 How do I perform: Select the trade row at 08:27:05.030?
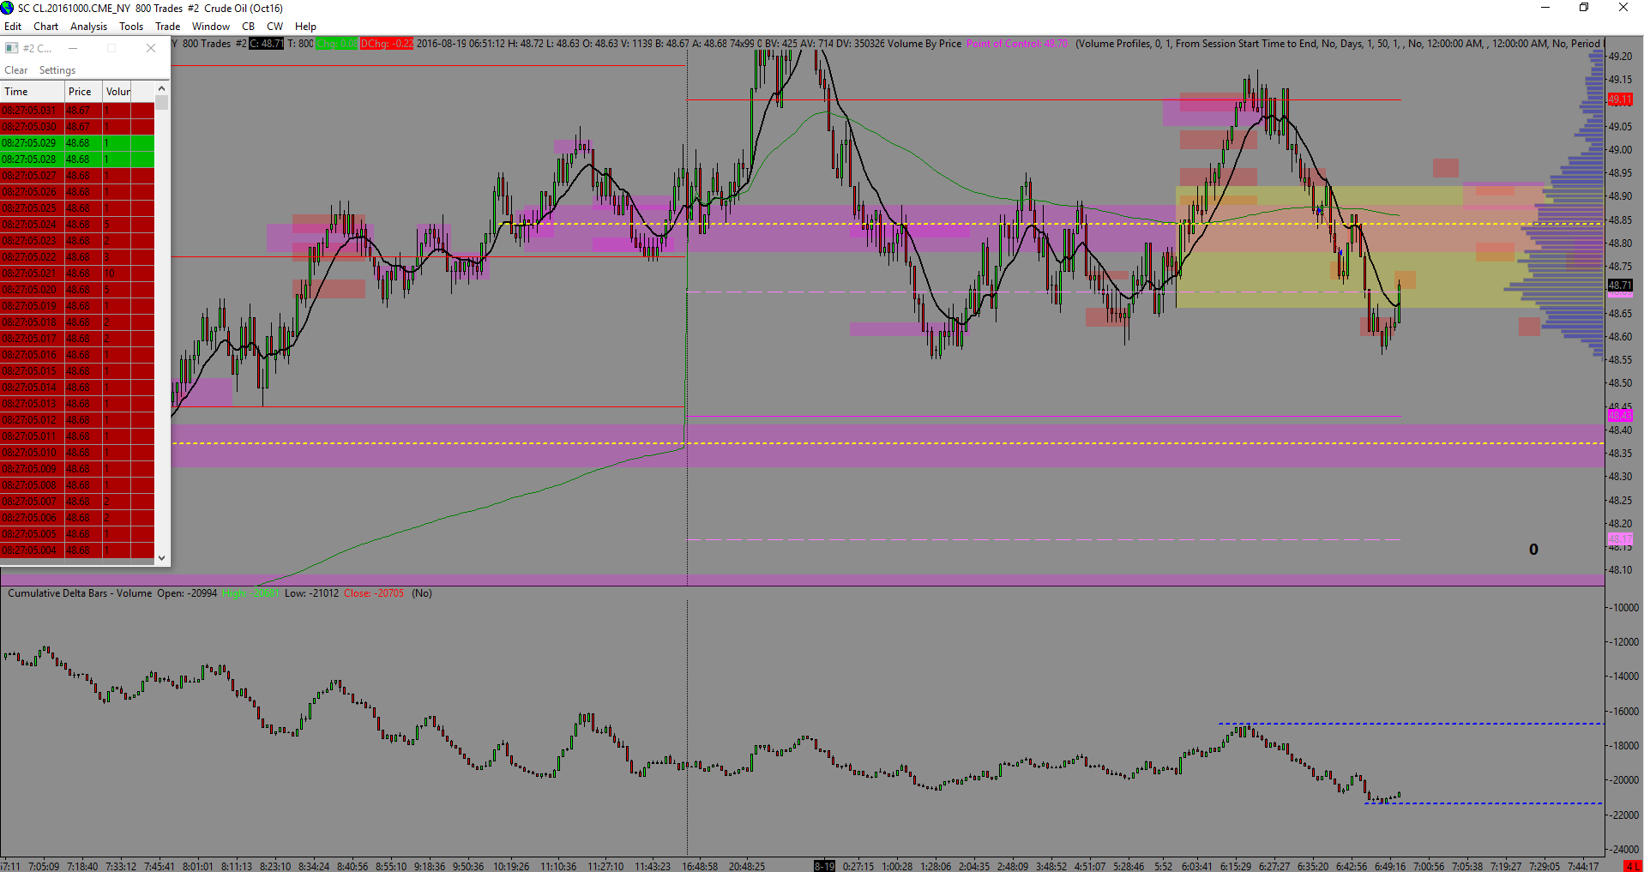pyautogui.click(x=77, y=127)
